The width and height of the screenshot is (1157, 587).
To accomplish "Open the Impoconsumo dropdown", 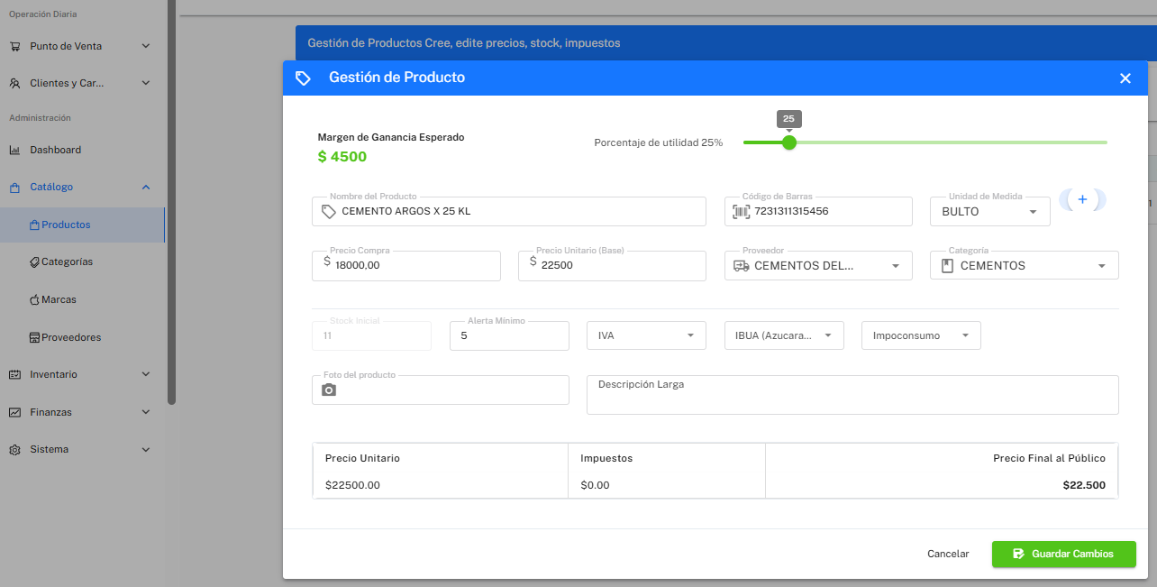I will (x=921, y=335).
